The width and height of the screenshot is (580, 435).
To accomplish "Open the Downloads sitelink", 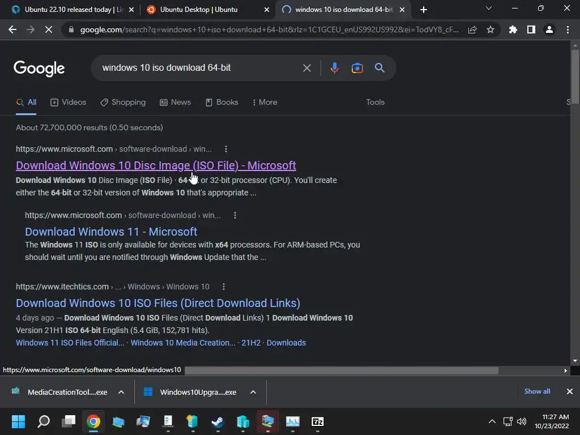I will pyautogui.click(x=286, y=343).
